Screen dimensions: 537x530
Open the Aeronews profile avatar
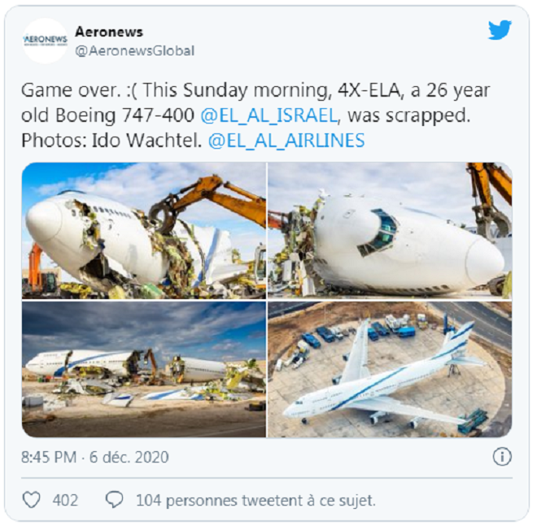click(45, 41)
